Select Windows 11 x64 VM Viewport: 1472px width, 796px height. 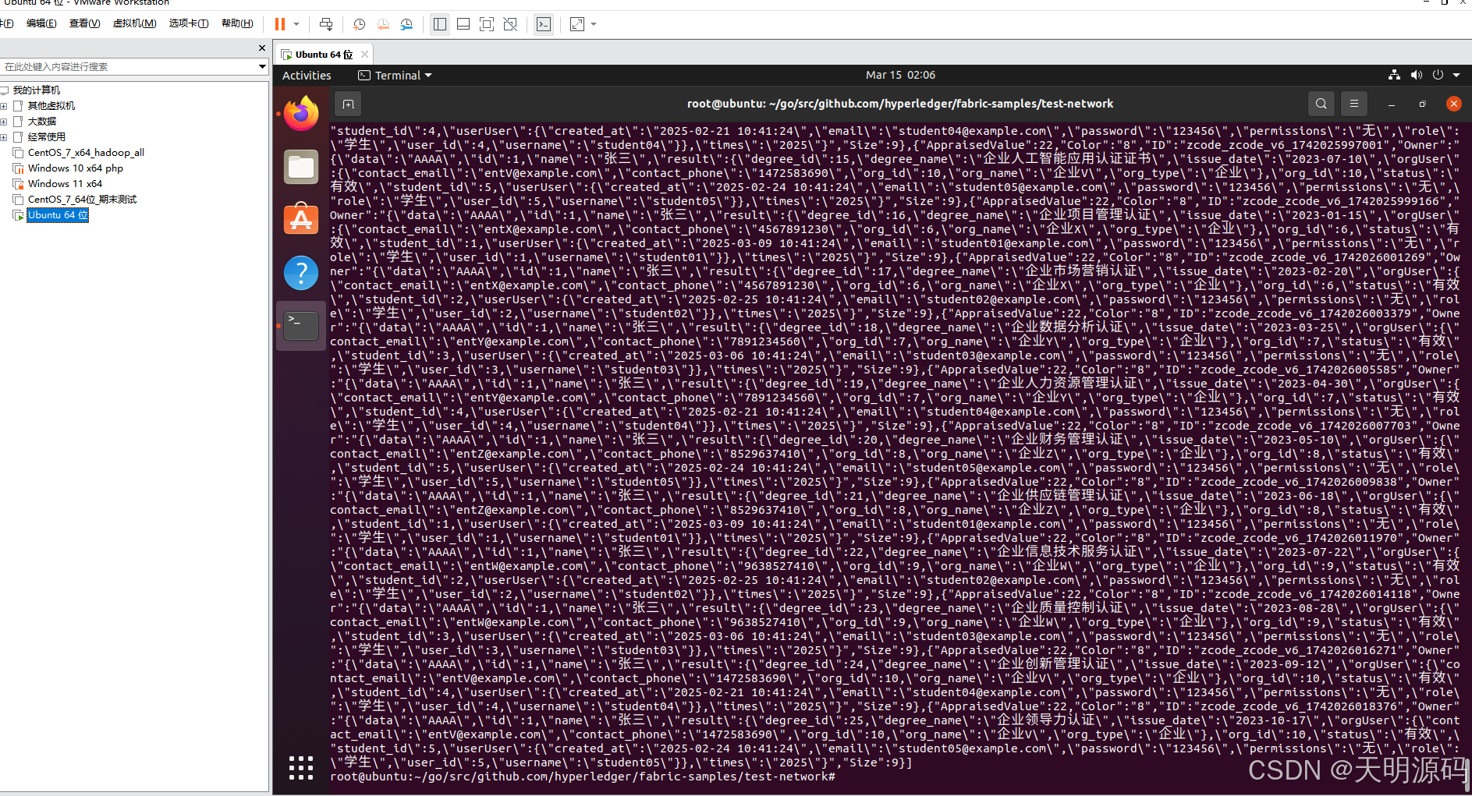65,184
